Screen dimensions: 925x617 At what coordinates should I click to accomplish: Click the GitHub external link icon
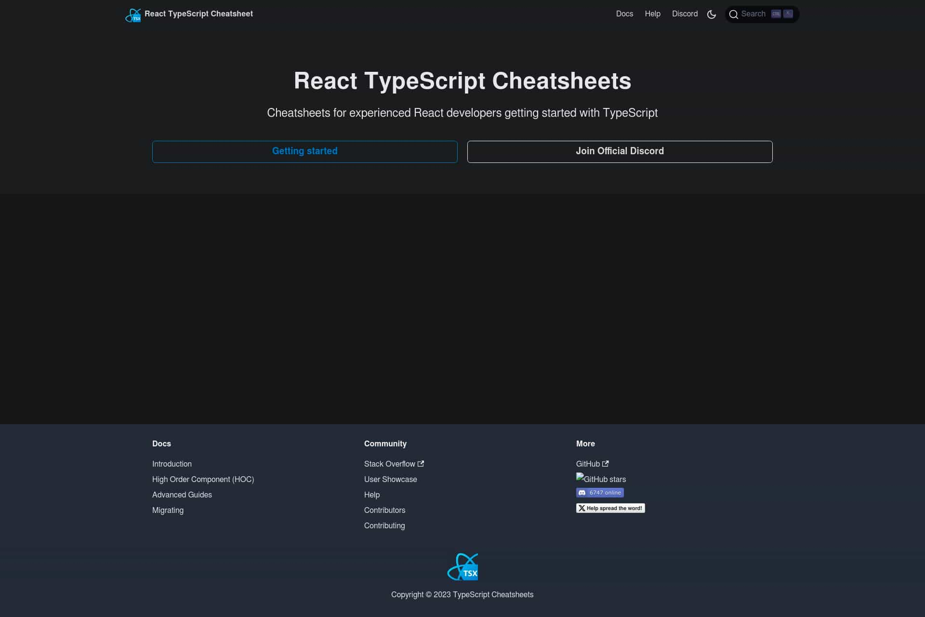(606, 463)
